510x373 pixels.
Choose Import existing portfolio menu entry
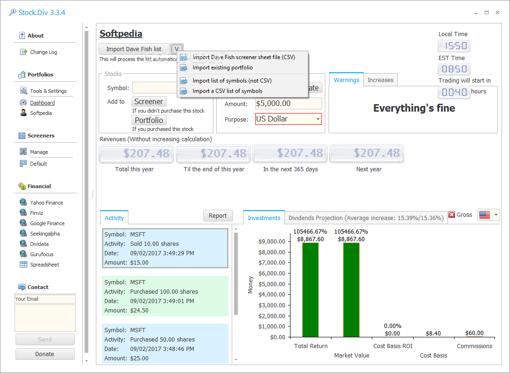click(x=243, y=68)
